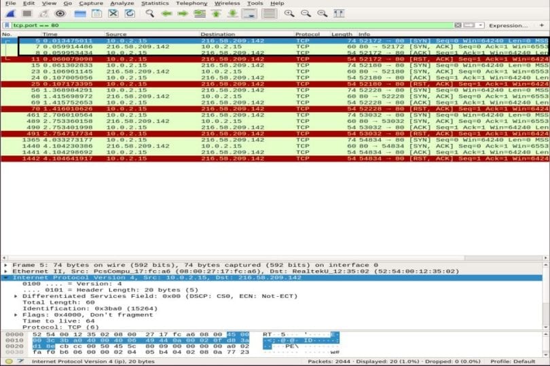Screen dimensions: 550x366
Task: Select the Time to live: 64 field
Action: coord(58,321)
